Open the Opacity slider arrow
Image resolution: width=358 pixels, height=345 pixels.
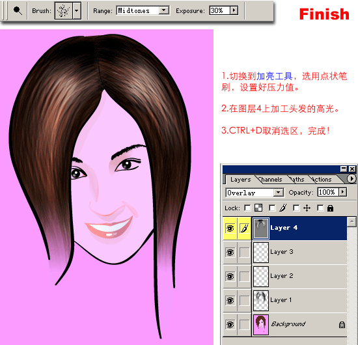point(342,192)
